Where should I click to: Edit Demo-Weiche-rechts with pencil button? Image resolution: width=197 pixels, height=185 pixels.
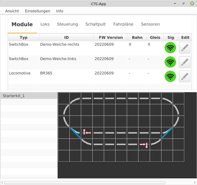click(185, 48)
